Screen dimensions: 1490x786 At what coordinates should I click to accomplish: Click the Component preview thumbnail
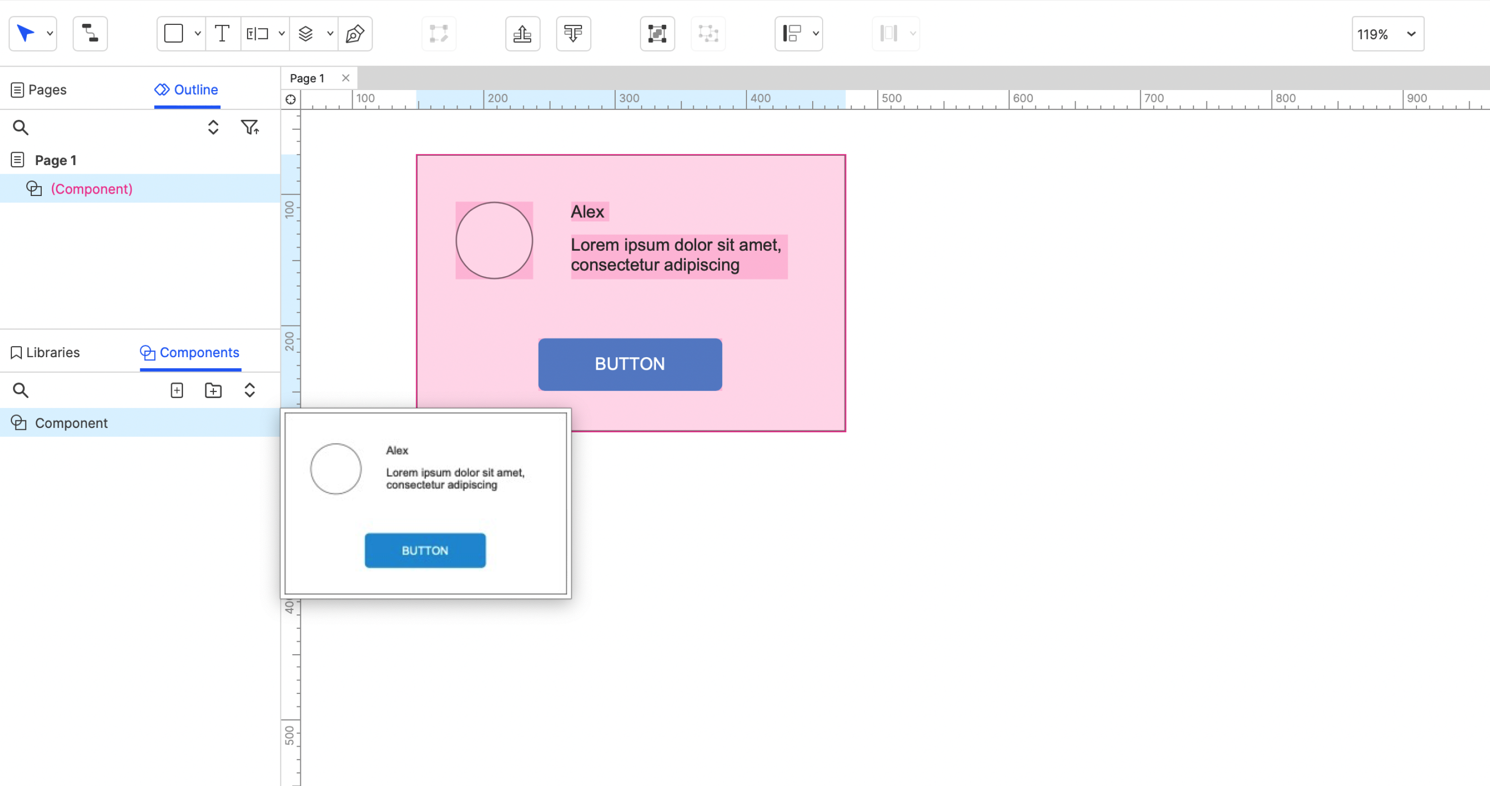[x=426, y=502]
